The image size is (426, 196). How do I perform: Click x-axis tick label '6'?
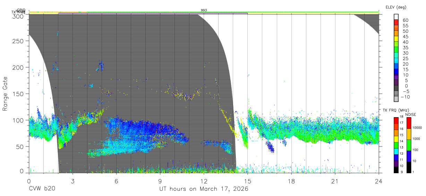[116, 181]
